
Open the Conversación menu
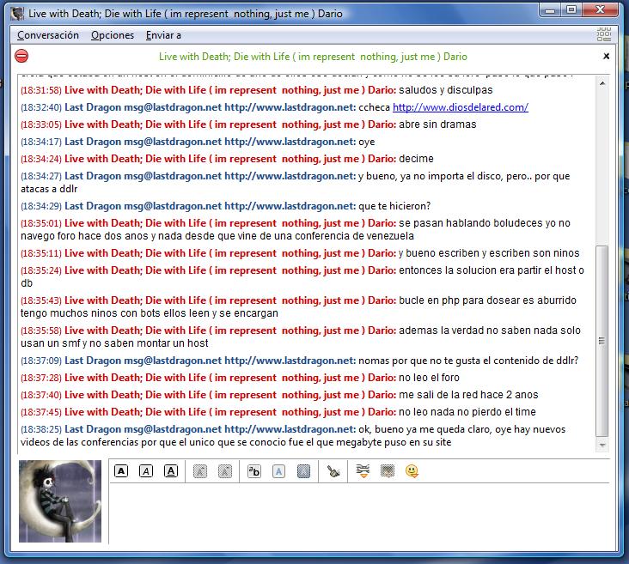point(48,35)
